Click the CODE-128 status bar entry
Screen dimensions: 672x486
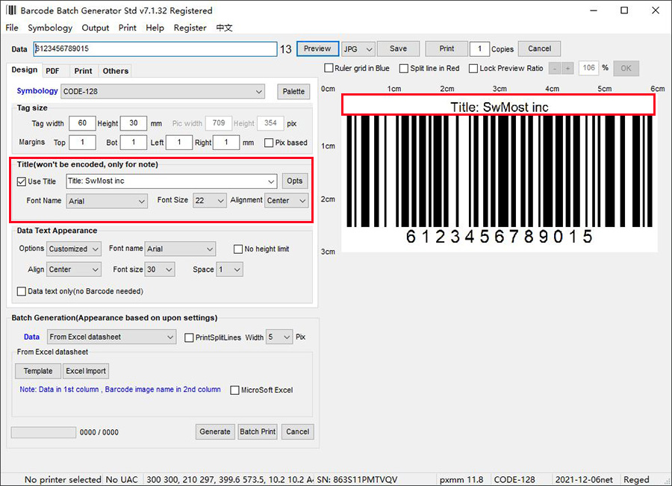(x=514, y=479)
